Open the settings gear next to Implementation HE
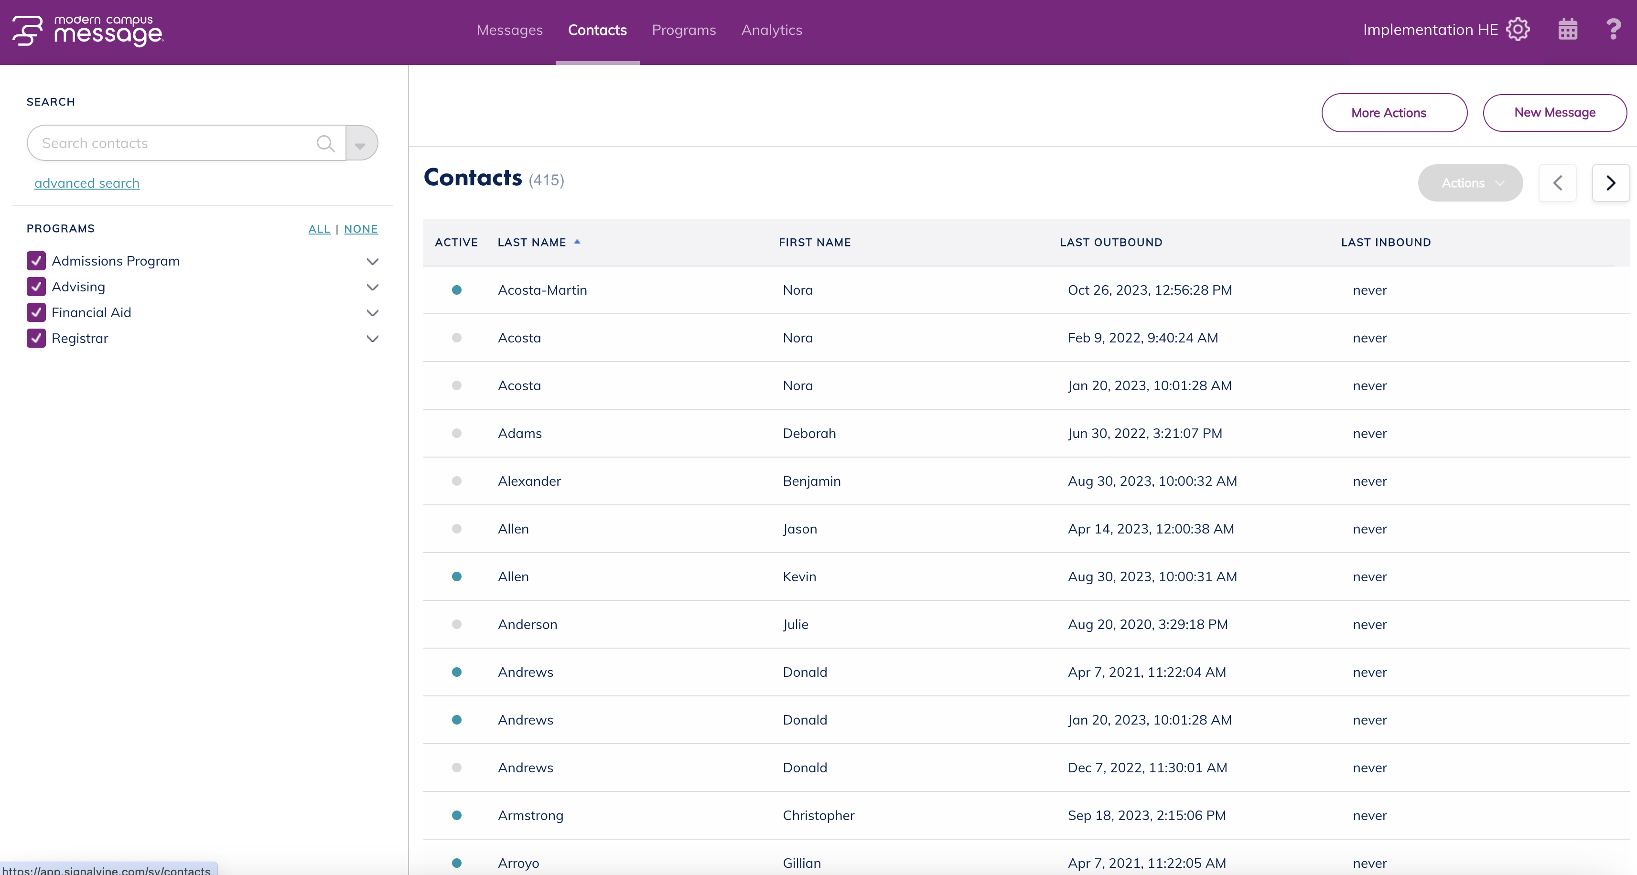This screenshot has height=875, width=1637. point(1518,29)
